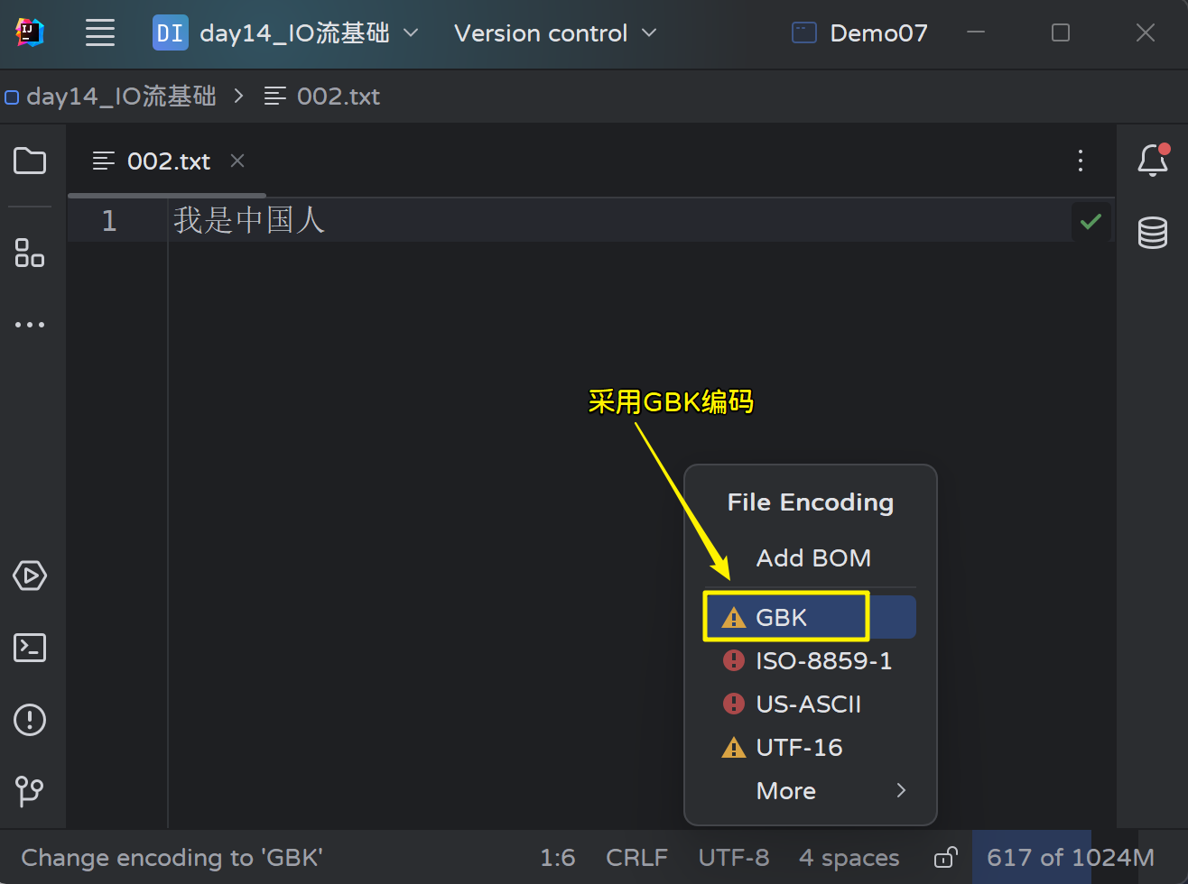Click the Add BOM option
This screenshot has height=884, width=1188.
[813, 558]
